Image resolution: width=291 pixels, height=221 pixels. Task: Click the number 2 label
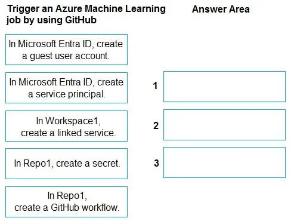[156, 125]
